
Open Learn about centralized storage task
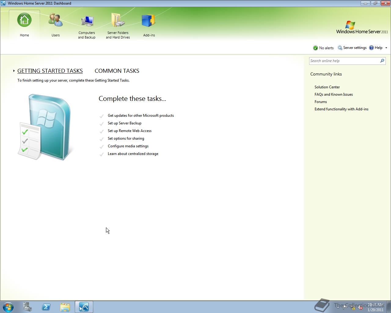133,154
